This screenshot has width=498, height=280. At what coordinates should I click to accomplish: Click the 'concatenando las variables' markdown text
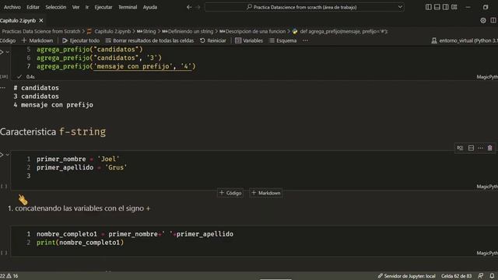[82, 208]
